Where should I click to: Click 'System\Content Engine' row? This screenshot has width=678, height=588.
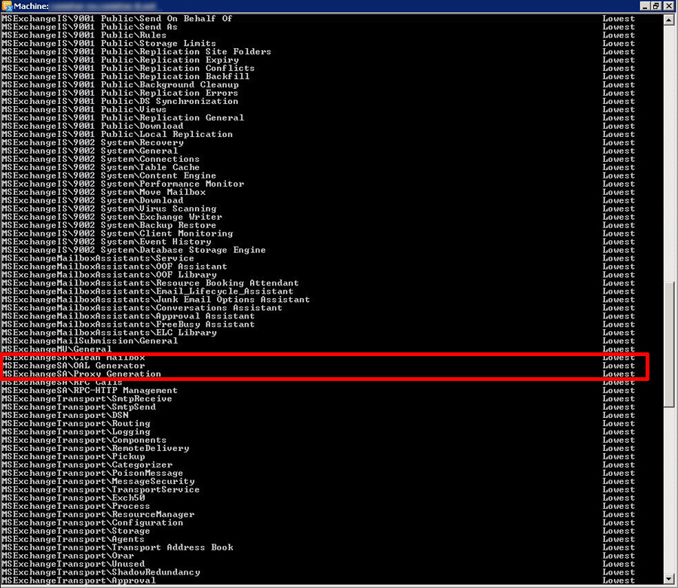coord(318,175)
